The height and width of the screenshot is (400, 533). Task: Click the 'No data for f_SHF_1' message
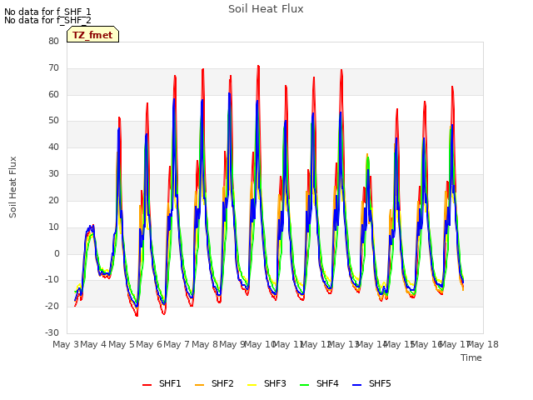point(47,12)
